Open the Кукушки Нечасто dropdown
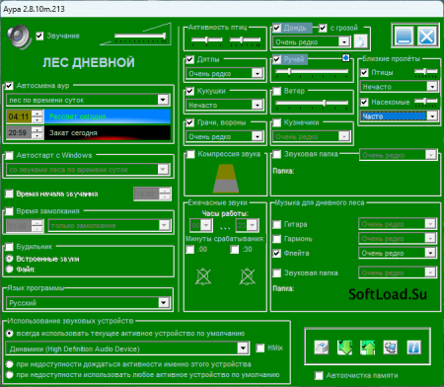Image resolution: width=444 pixels, height=387 pixels. pos(225,105)
